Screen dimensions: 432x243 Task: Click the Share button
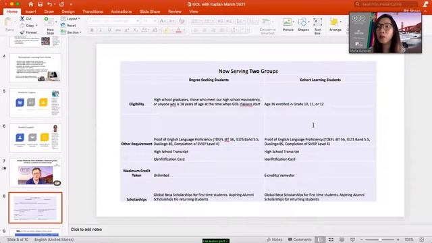(x=412, y=11)
